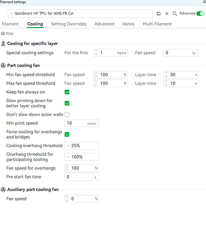Click the Auxiliary Fan speed field
The height and width of the screenshot is (242, 206).
pos(82,199)
